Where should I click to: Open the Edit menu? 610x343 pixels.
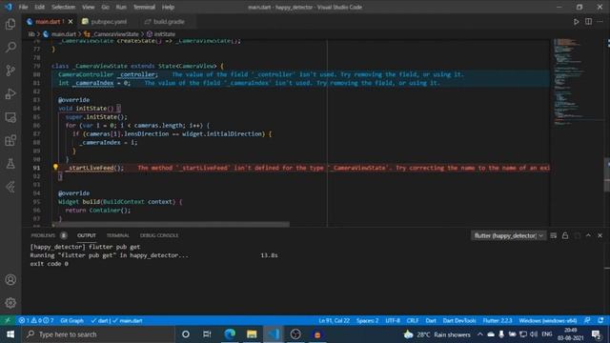(40, 7)
